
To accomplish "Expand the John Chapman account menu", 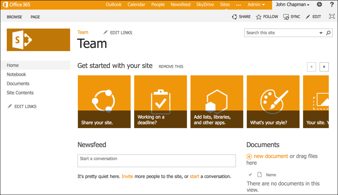I will click(x=293, y=5).
